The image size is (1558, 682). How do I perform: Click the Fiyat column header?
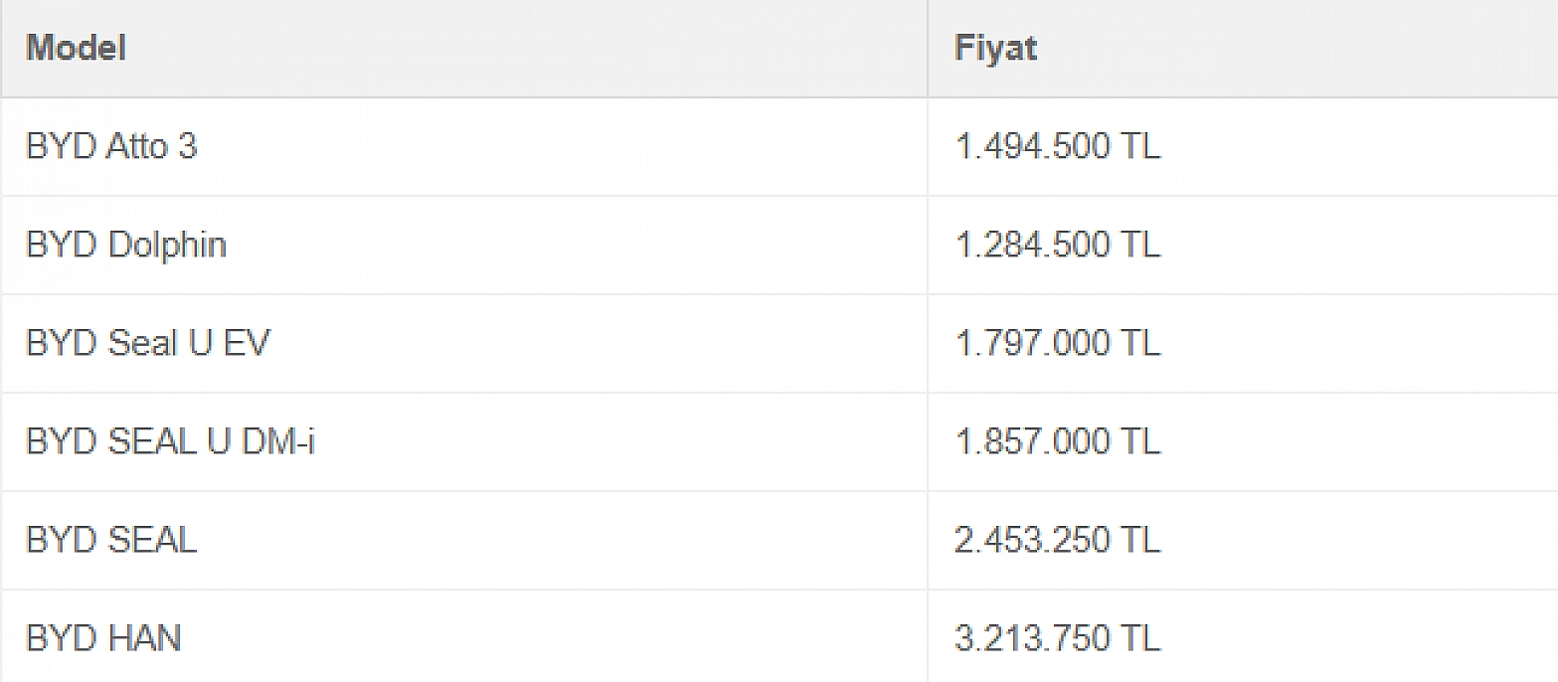pyautogui.click(x=1243, y=48)
